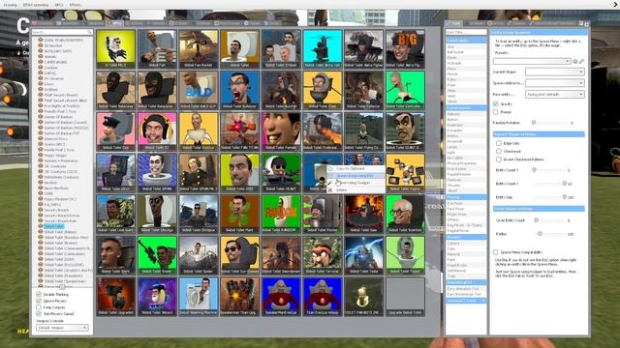
Task: Select the green Skibidi Toilet Sniper icon
Action: click(x=157, y=255)
